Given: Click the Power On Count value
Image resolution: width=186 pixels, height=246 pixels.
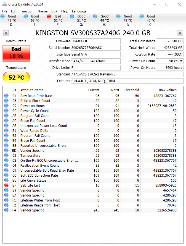Looking at the screenshot, I should pyautogui.click(x=170, y=61).
